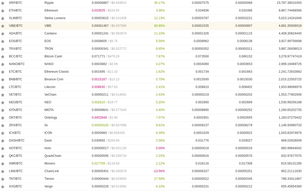Click volume 23,787.38010350
This screenshot has width=305, height=191.
[x=289, y=3]
